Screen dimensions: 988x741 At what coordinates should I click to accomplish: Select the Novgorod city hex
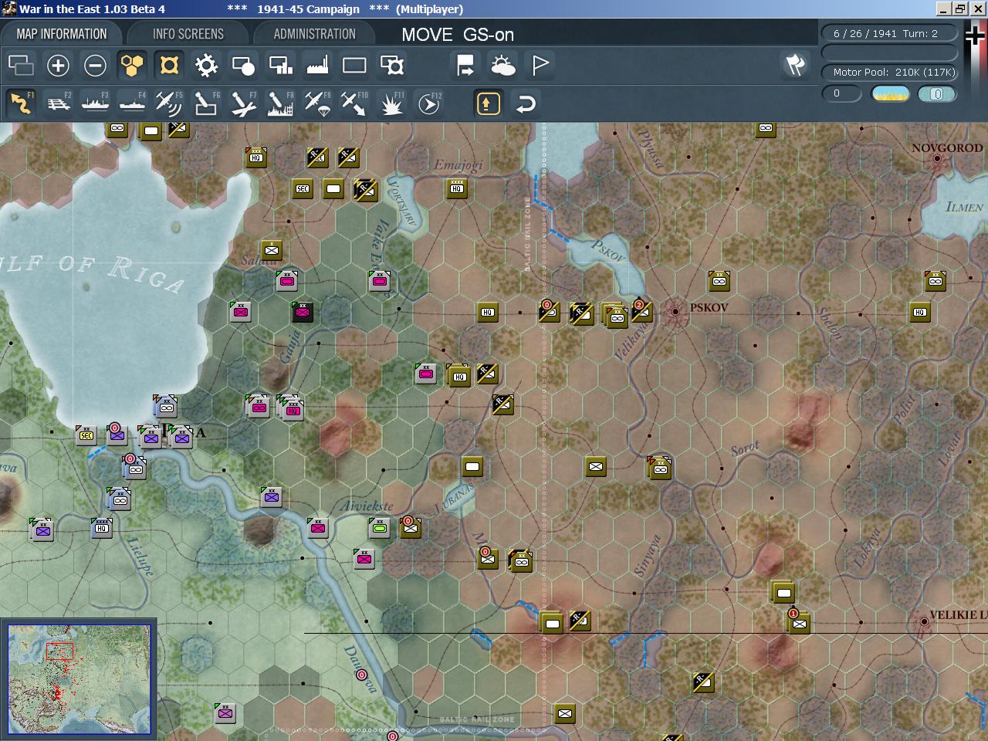[x=937, y=159]
